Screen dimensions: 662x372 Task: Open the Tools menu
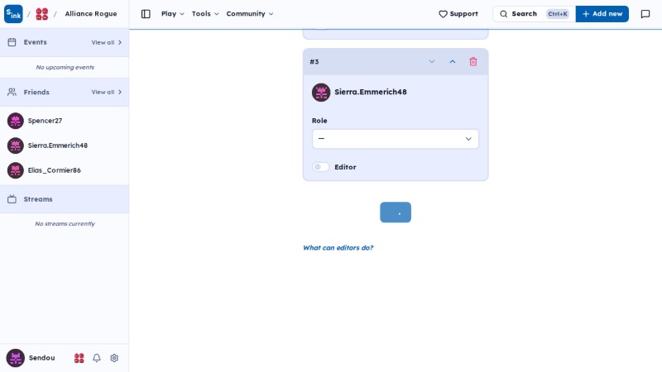tap(205, 13)
